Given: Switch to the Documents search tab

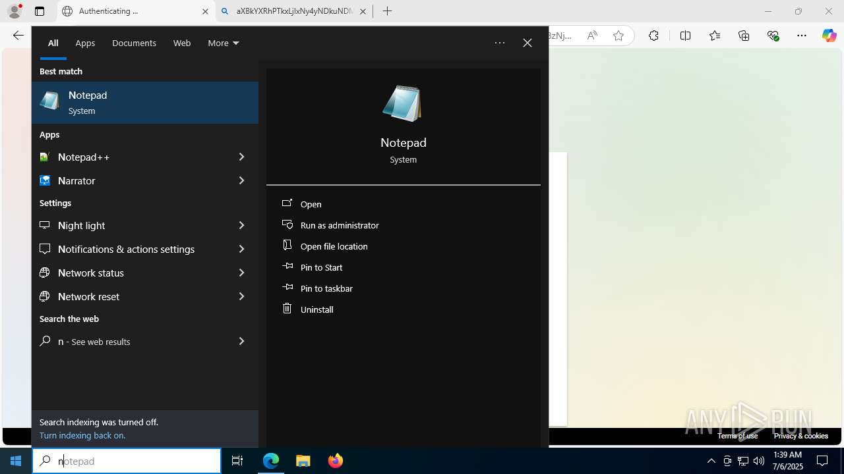Looking at the screenshot, I should 134,43.
